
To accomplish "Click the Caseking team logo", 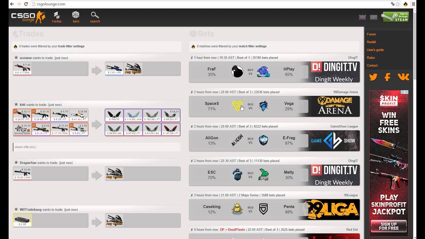I will pyautogui.click(x=237, y=209).
